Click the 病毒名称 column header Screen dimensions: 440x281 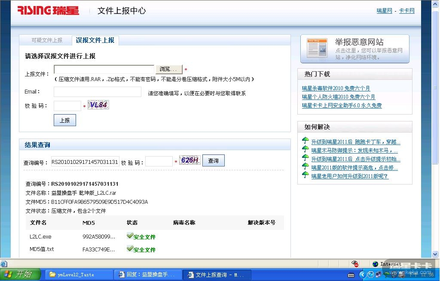click(x=184, y=223)
